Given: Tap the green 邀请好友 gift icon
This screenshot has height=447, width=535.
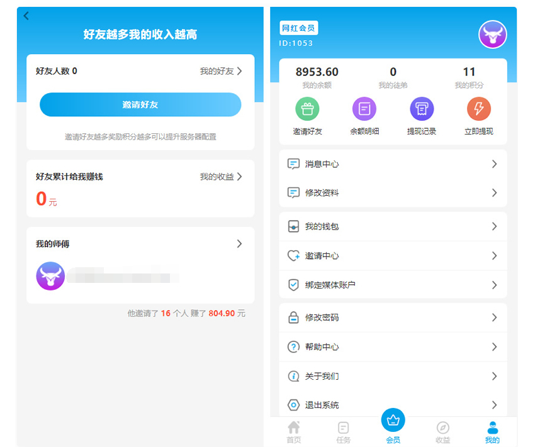Looking at the screenshot, I should point(307,109).
